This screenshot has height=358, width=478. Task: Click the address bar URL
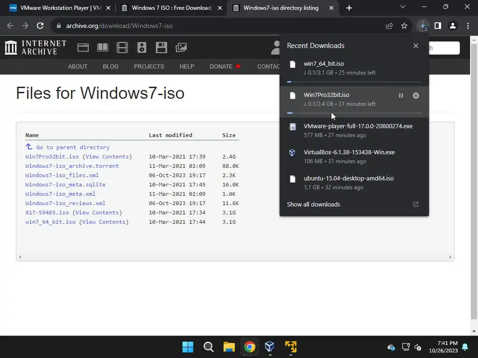(119, 26)
